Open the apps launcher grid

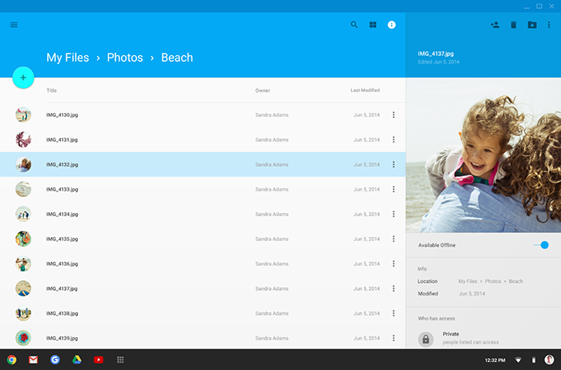(120, 360)
